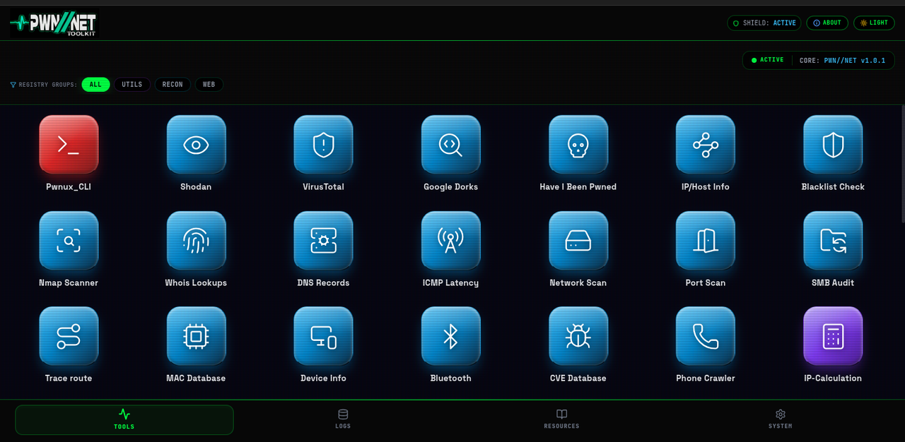The image size is (905, 442).
Task: Launch the Pwnux_CLI terminal icon
Action: click(69, 145)
